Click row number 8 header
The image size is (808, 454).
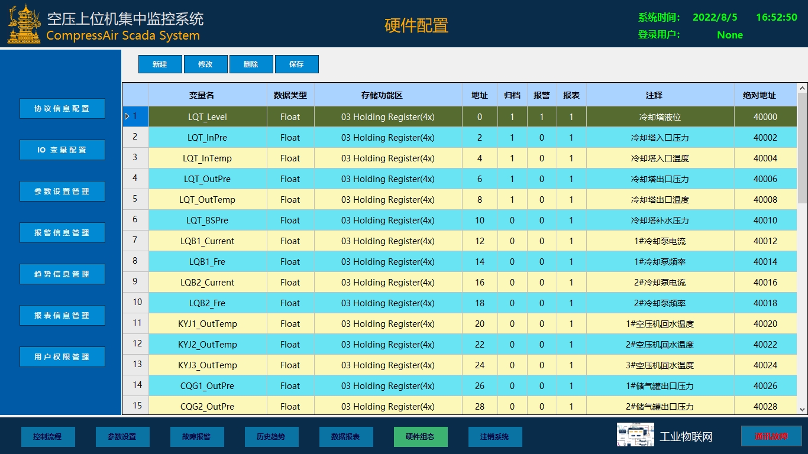(x=135, y=261)
